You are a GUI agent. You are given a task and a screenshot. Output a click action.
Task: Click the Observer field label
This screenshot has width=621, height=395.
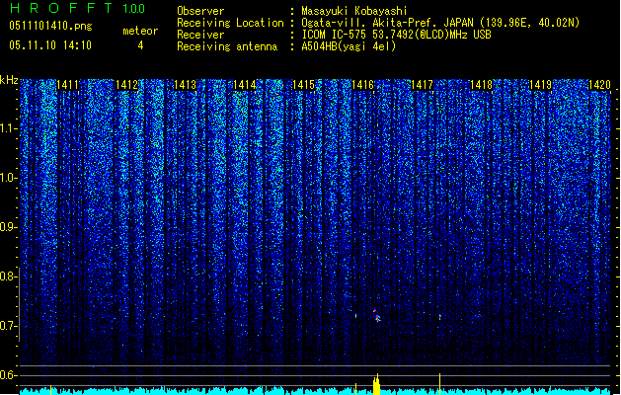(200, 11)
